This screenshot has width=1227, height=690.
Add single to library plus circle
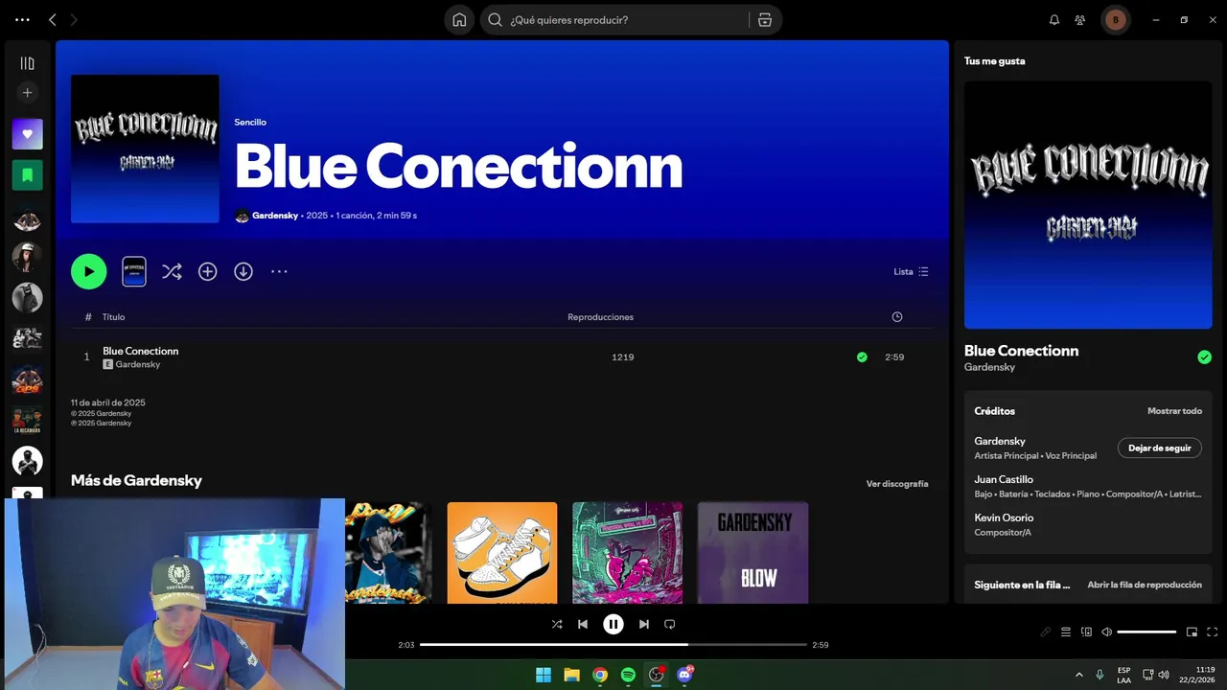tap(207, 271)
